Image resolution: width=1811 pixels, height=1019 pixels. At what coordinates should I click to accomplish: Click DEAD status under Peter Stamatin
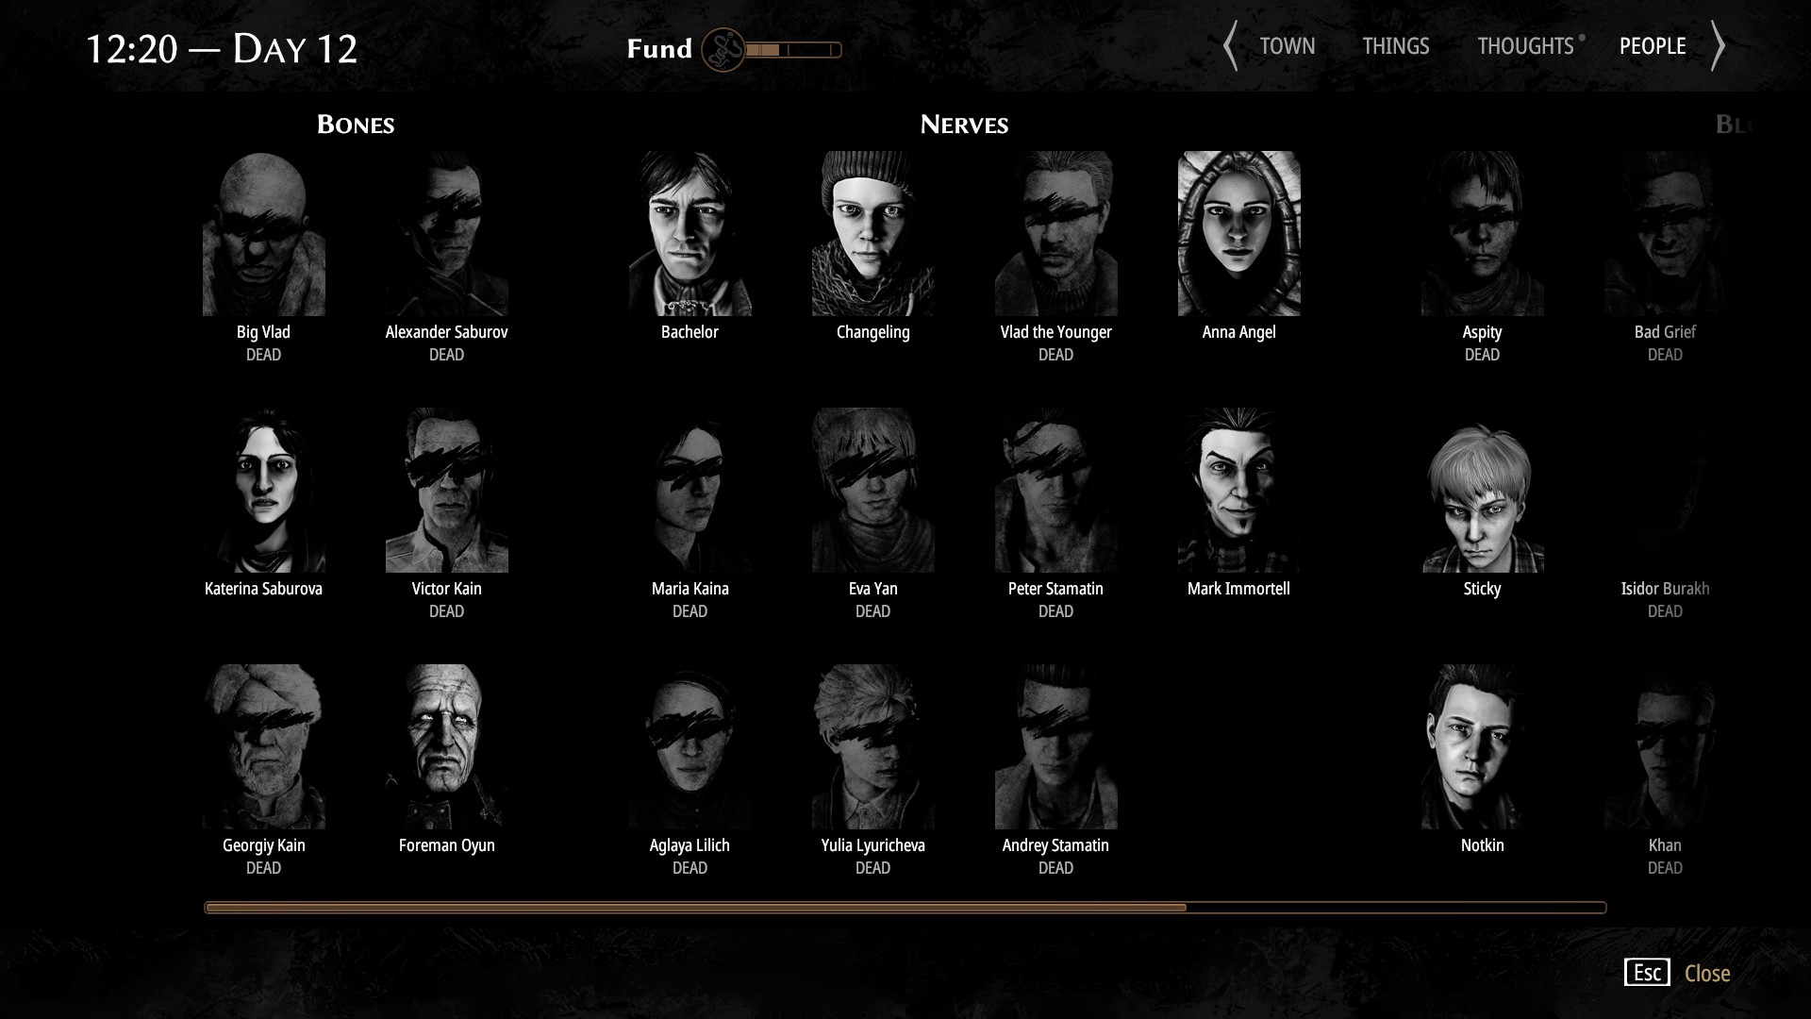click(1055, 611)
